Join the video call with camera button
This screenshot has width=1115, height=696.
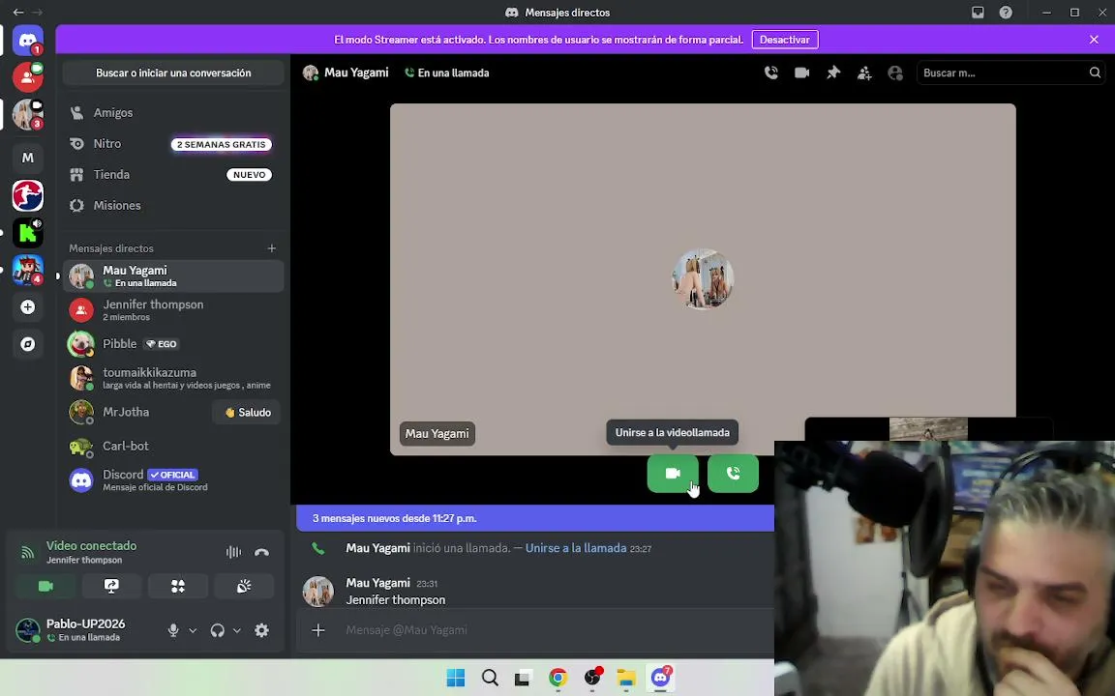click(x=673, y=473)
